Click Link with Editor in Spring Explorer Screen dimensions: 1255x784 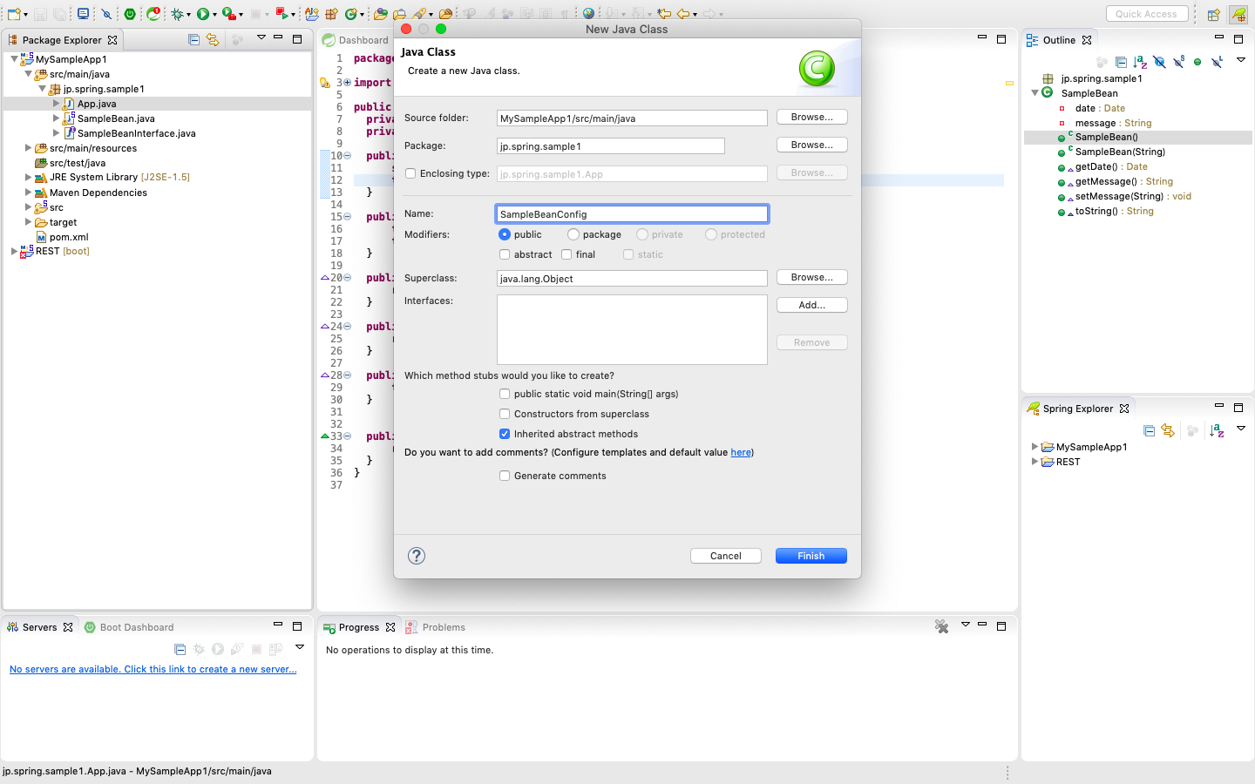coord(1168,430)
